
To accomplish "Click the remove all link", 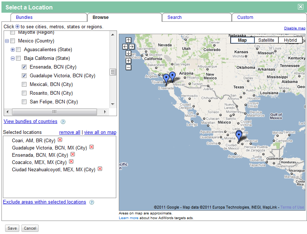I will coord(69,132).
